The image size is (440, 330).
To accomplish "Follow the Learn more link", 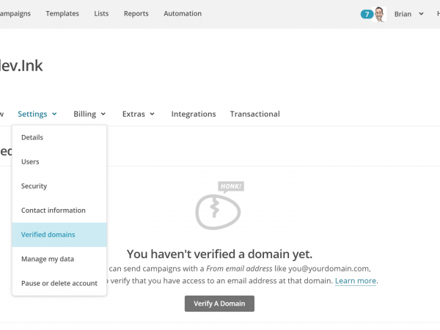I will (356, 281).
